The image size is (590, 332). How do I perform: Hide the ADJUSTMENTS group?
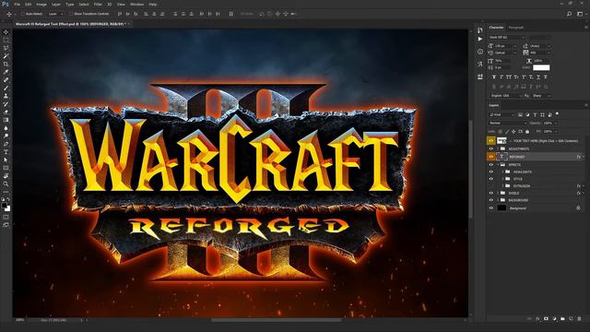point(491,148)
